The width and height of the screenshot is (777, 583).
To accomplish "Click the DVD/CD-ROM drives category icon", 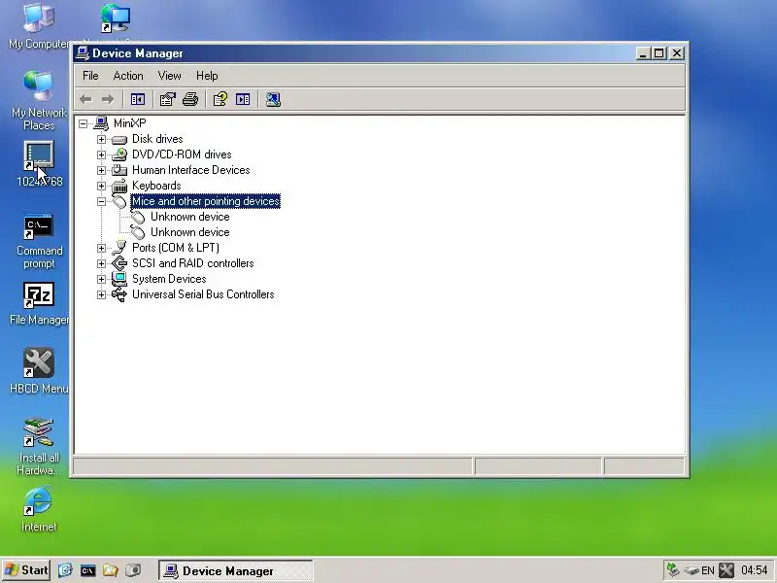I will (119, 154).
